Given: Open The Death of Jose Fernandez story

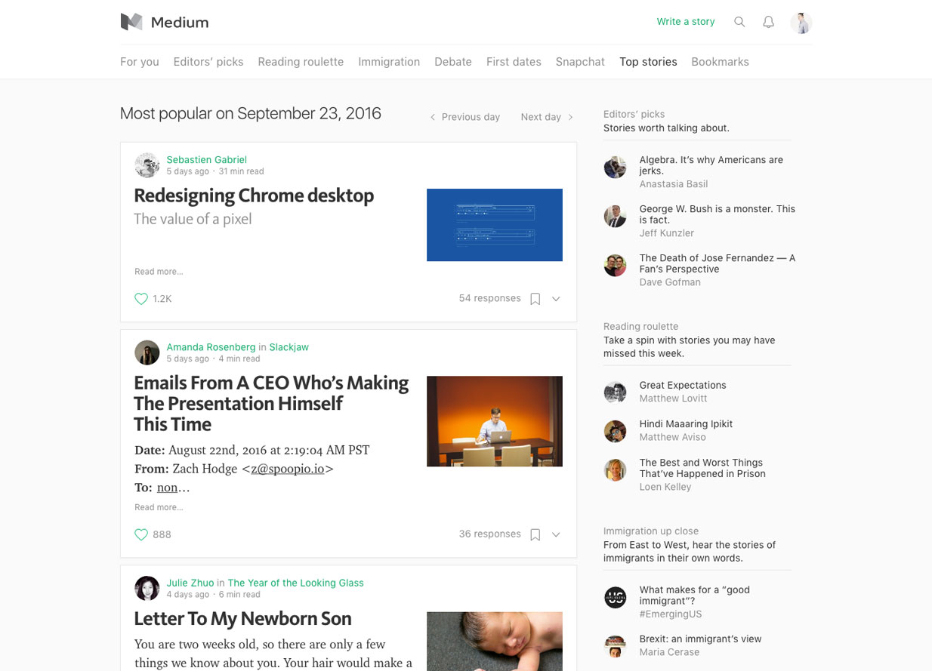Looking at the screenshot, I should click(x=718, y=263).
